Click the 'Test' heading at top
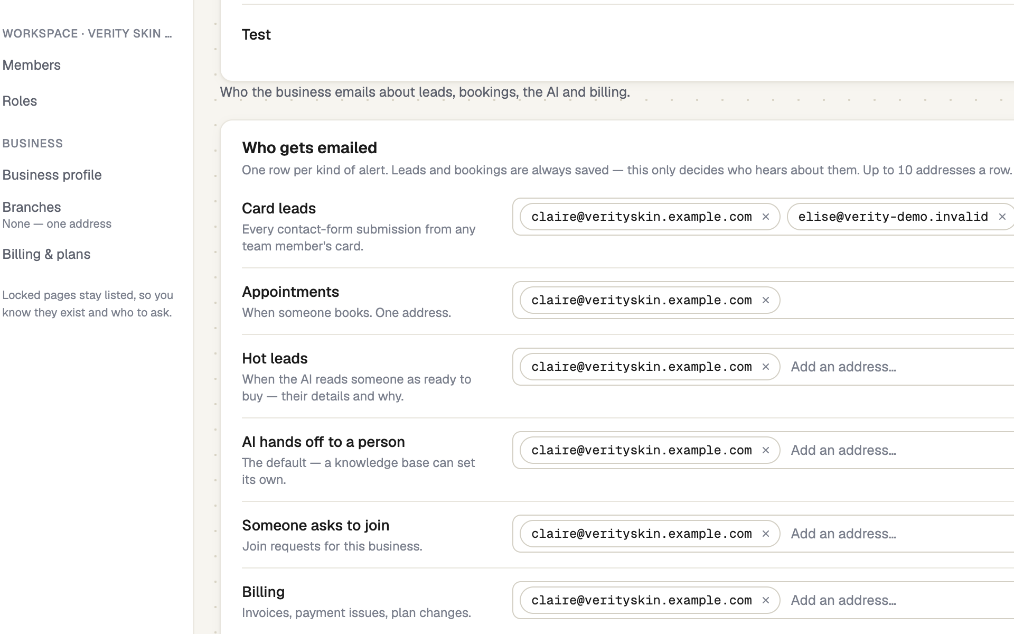 coord(256,35)
